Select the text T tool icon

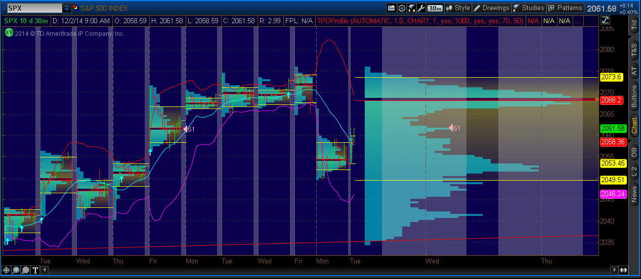tap(34, 270)
